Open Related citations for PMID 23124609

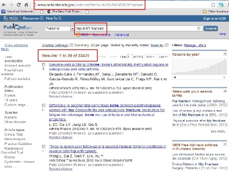tap(61, 137)
